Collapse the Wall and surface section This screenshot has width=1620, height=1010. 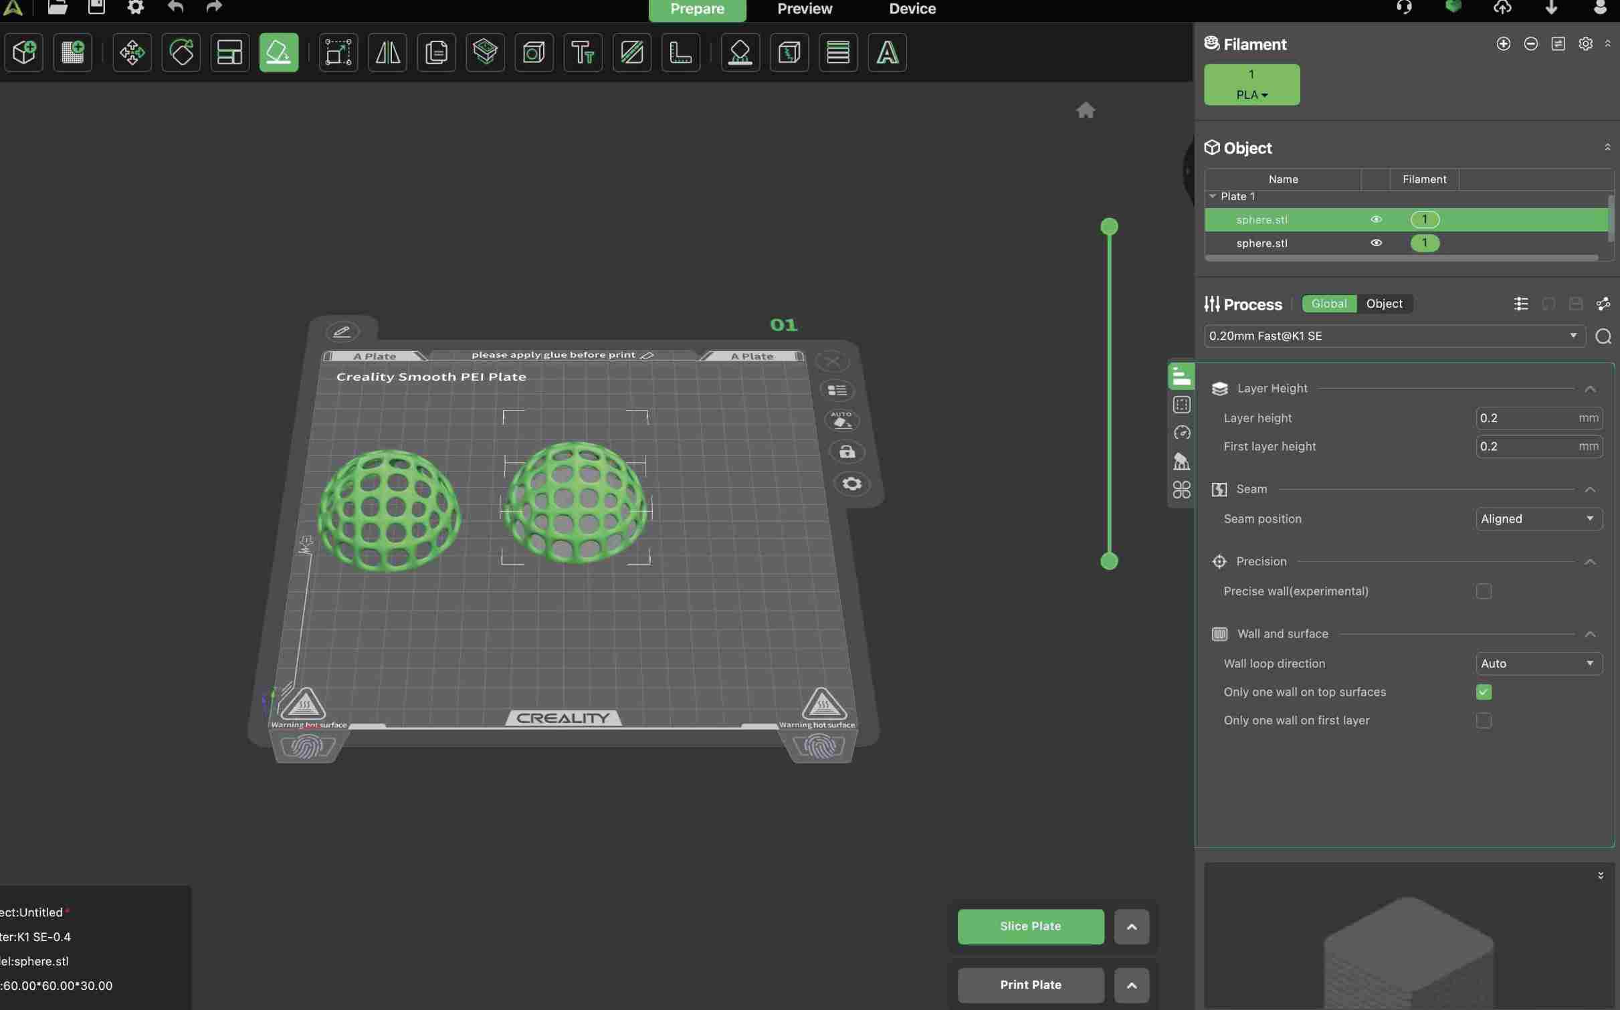pos(1591,635)
